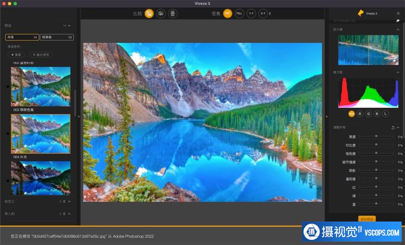Switch to split preview compare icon

tap(161, 14)
